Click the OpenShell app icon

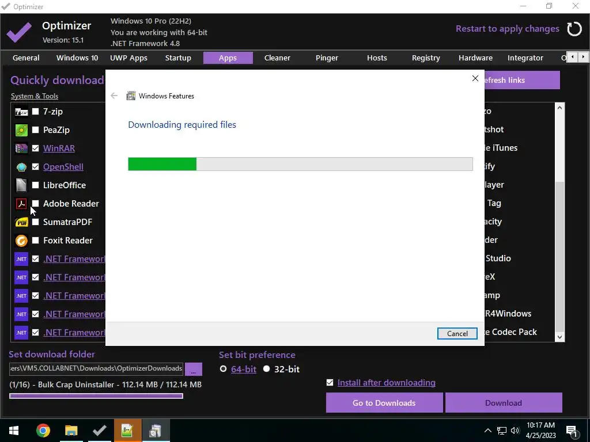pos(21,167)
